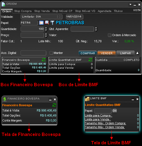Close the Ordem window
This screenshot has height=146, width=142.
click(x=139, y=4)
